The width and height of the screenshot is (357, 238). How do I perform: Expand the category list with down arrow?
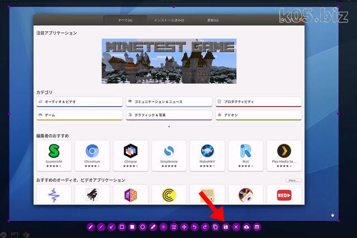(x=169, y=126)
